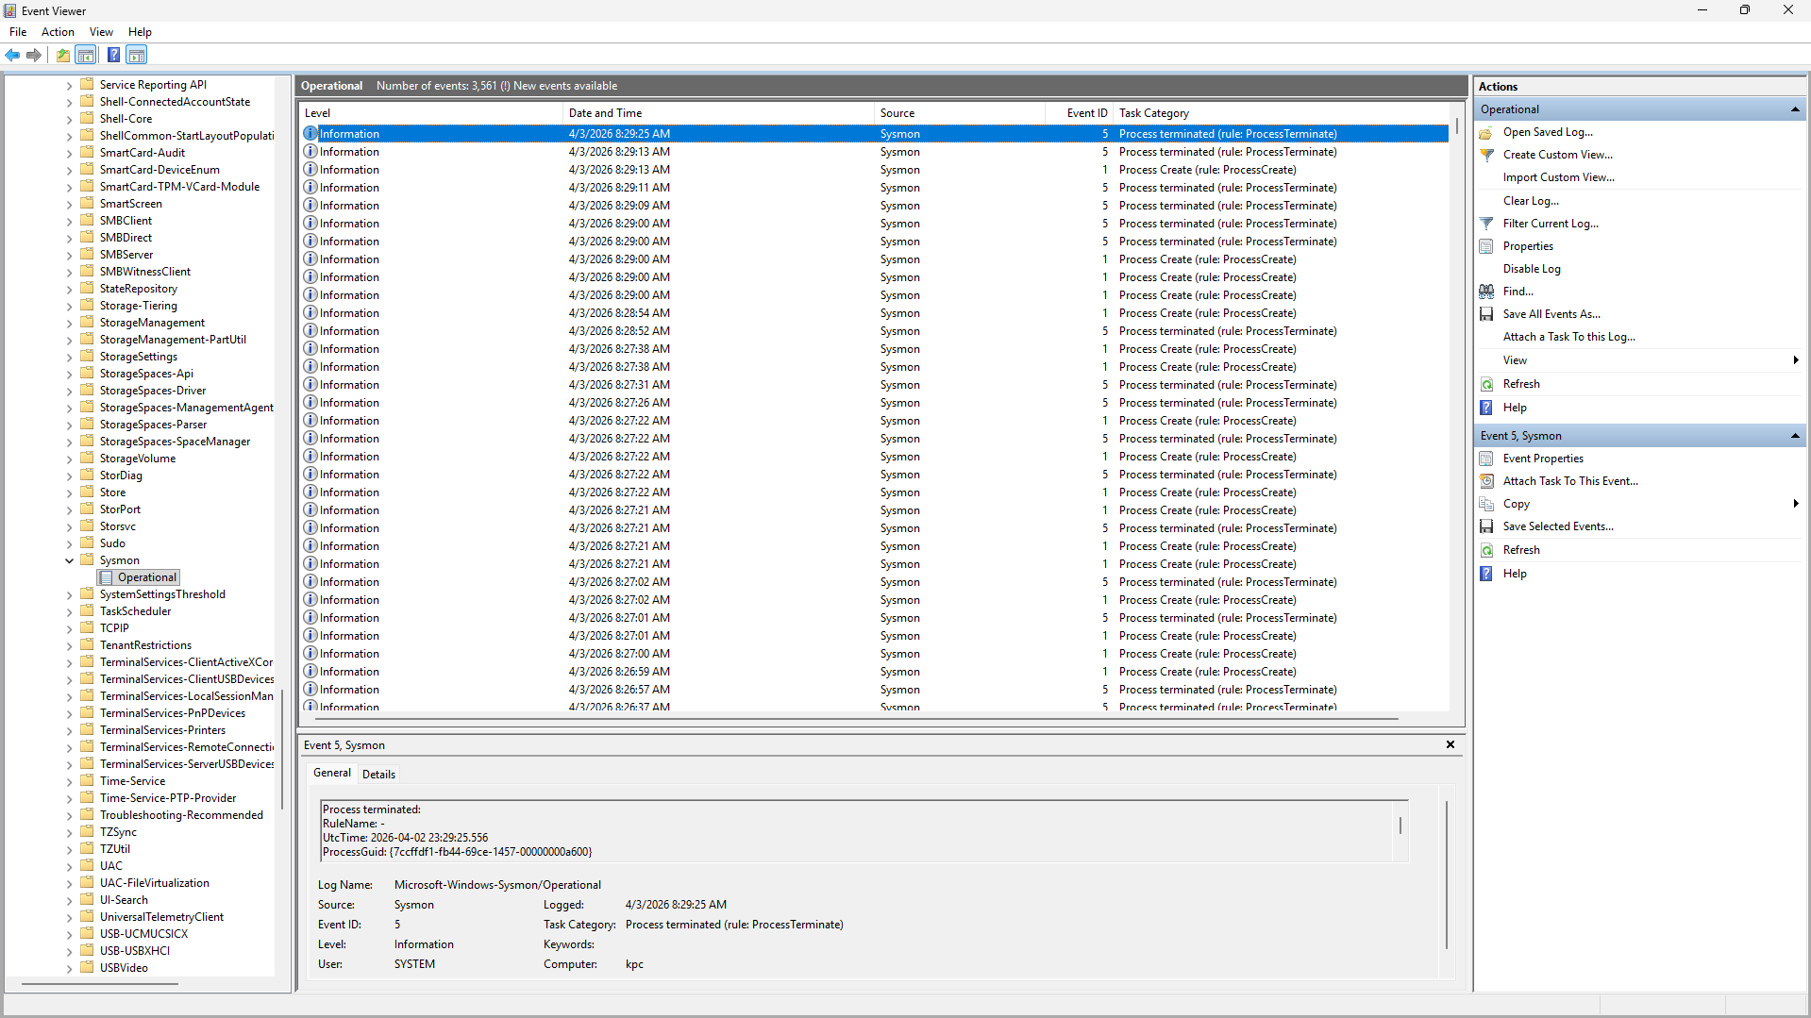Open the File menu
This screenshot has height=1018, width=1811.
click(x=18, y=32)
